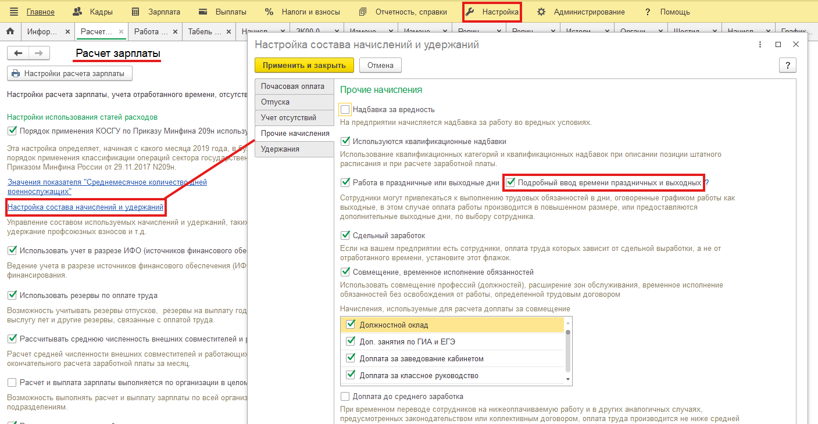The height and width of the screenshot is (424, 818).
Task: Open the Выплаты section
Action: pyautogui.click(x=223, y=12)
